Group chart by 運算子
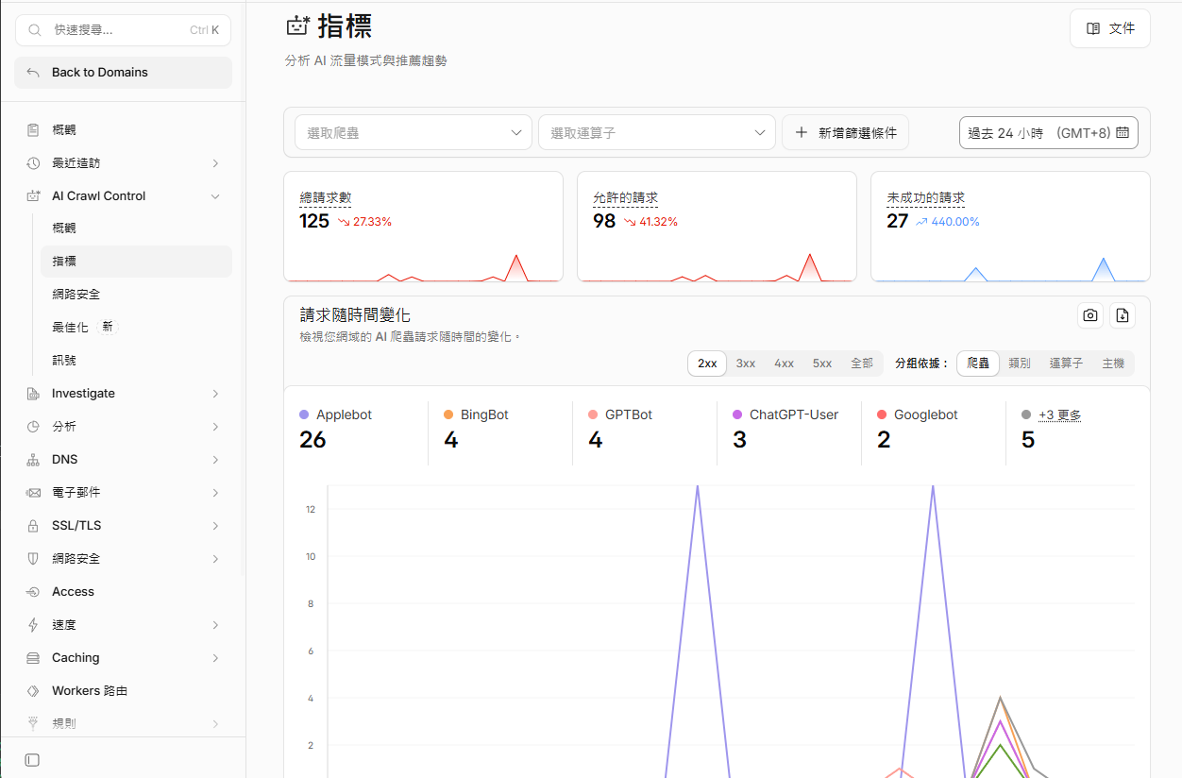The height and width of the screenshot is (778, 1182). pos(1066,364)
